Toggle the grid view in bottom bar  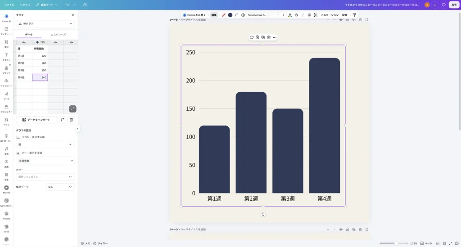444,243
